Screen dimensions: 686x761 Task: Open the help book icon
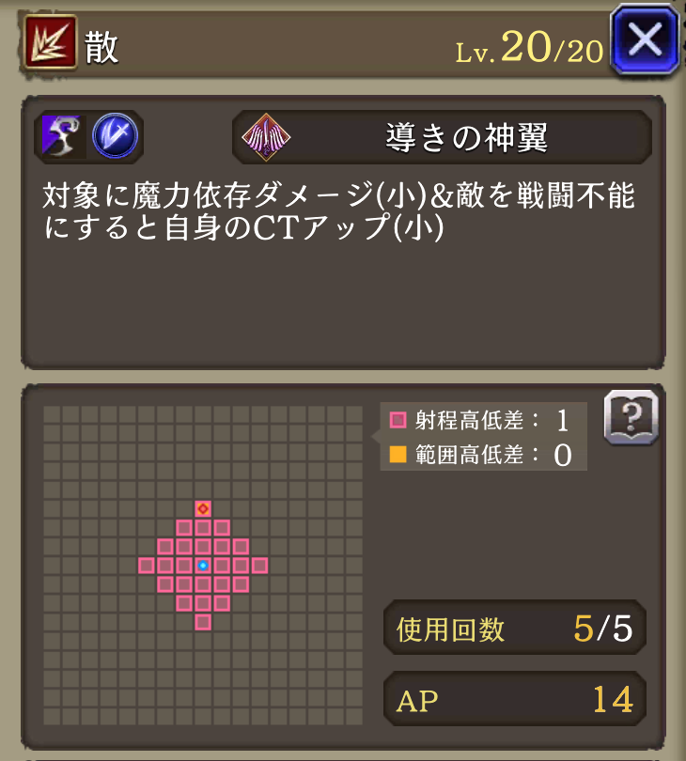631,417
